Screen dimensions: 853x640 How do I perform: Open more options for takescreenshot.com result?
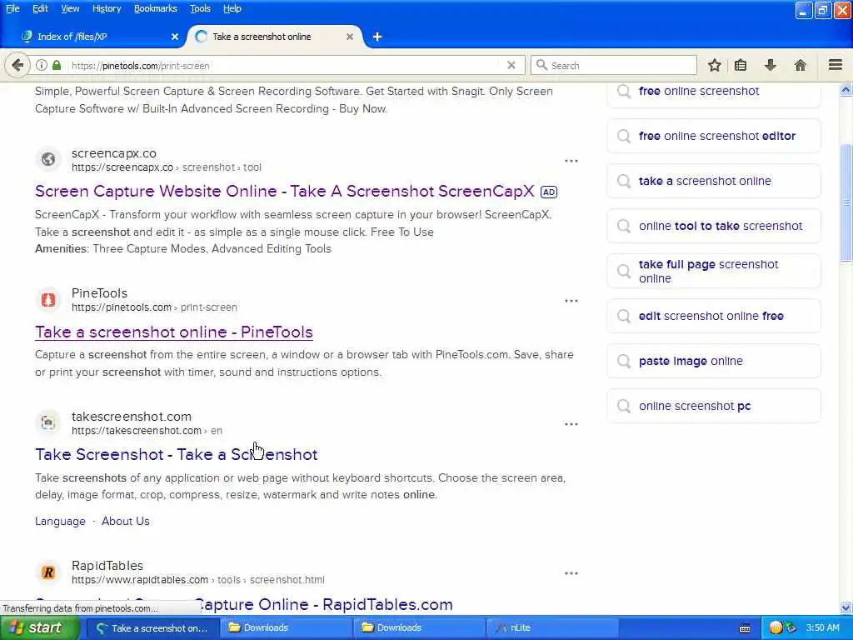click(571, 424)
